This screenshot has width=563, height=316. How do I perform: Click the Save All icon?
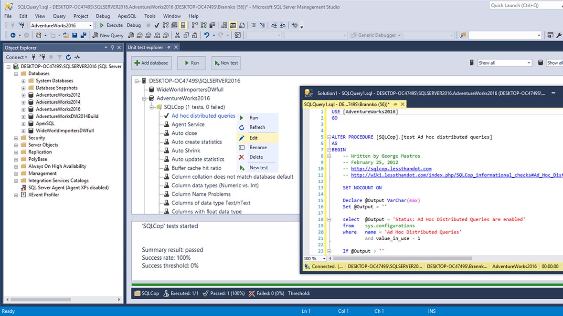click(x=83, y=35)
